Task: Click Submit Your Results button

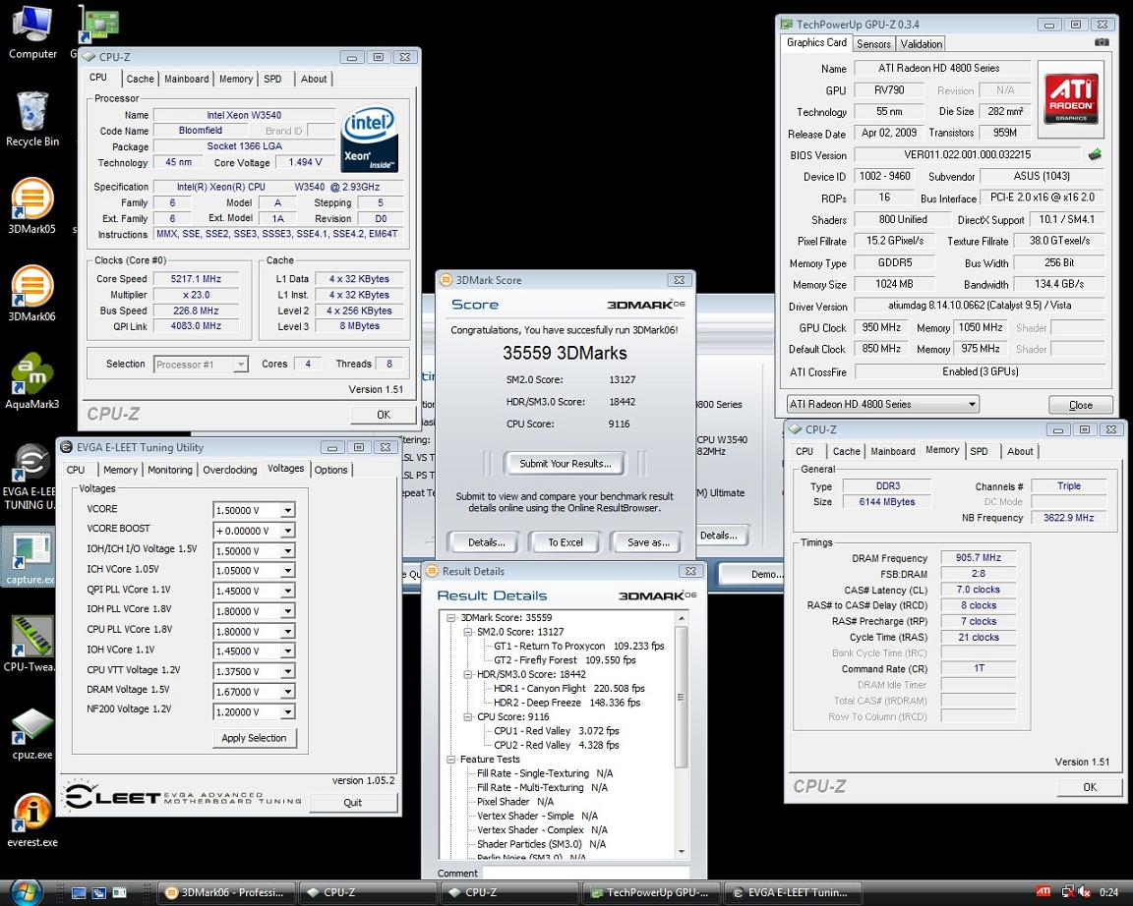Action: (x=566, y=464)
